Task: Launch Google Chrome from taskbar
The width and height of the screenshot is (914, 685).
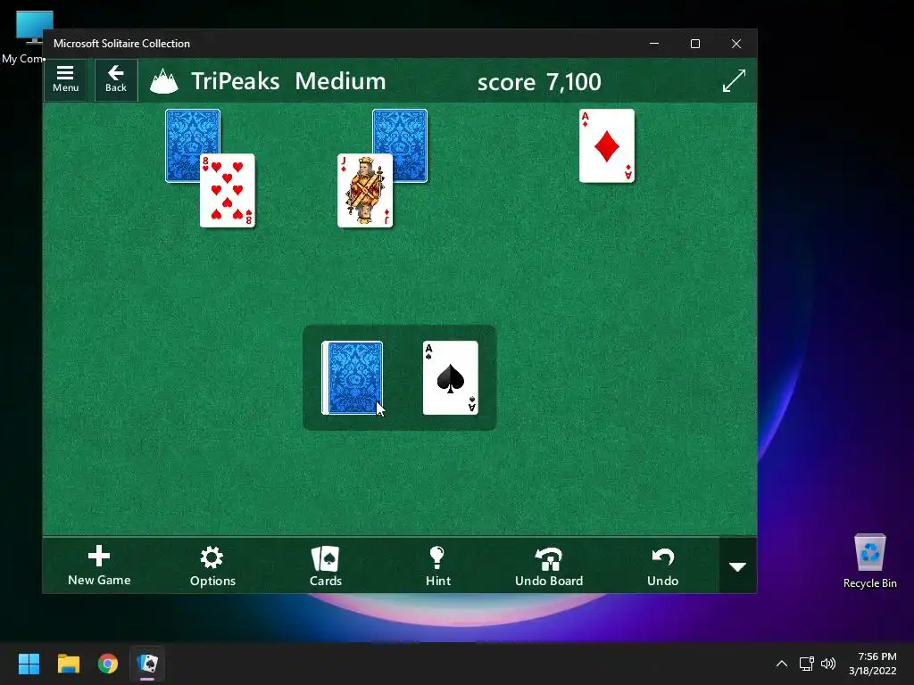Action: (x=108, y=664)
